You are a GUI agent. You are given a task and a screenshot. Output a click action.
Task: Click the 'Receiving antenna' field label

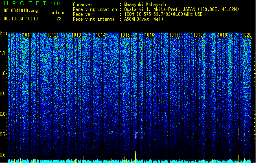coord(94,19)
